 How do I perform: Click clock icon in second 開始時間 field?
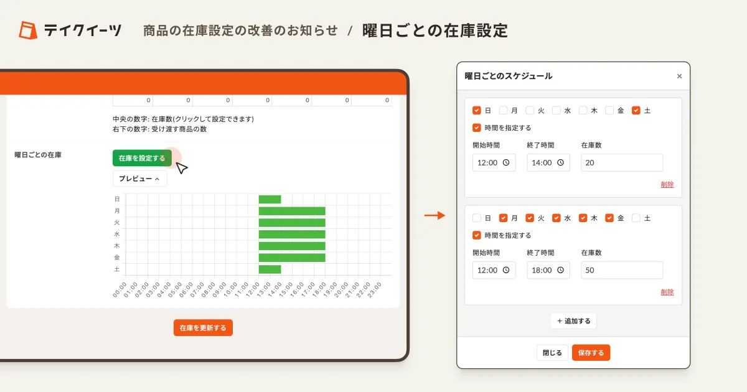506,270
